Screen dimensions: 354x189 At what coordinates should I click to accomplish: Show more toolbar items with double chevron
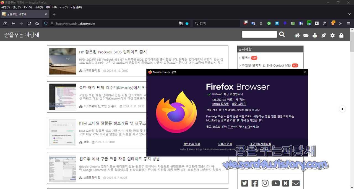pyautogui.click(x=341, y=23)
